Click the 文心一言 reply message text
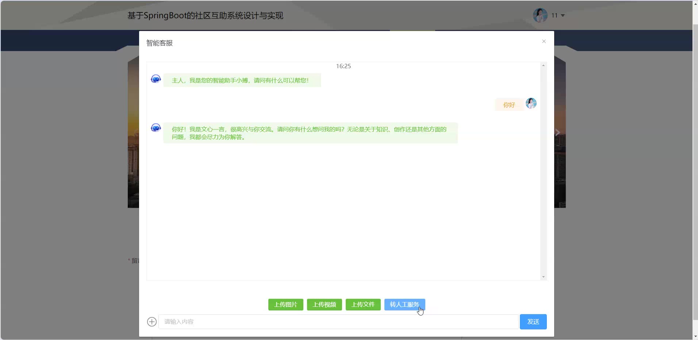 point(309,133)
